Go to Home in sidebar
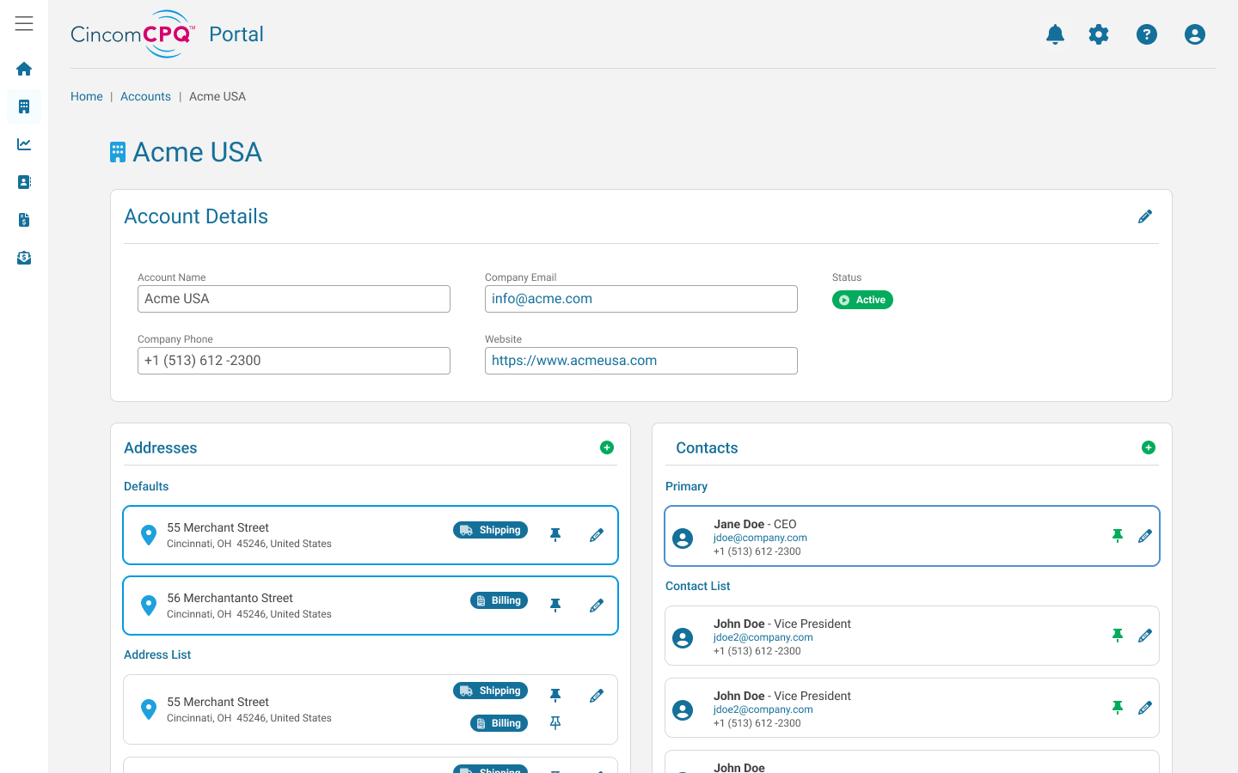The height and width of the screenshot is (773, 1238). 24,69
